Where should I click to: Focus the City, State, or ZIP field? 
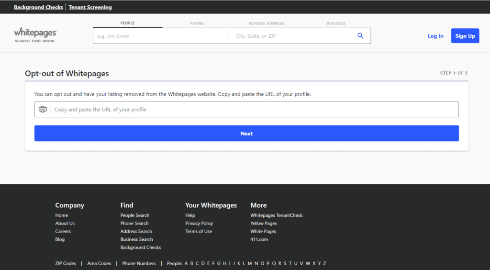coord(292,36)
